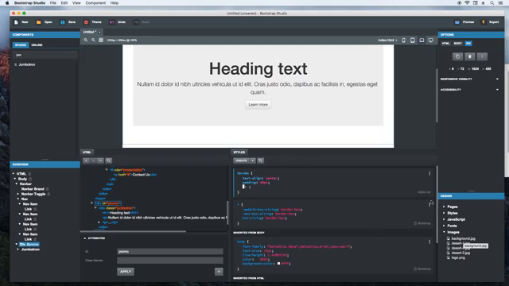This screenshot has height=286, width=509.
Task: Click the ID input field containing promo
Action: pyautogui.click(x=170, y=251)
